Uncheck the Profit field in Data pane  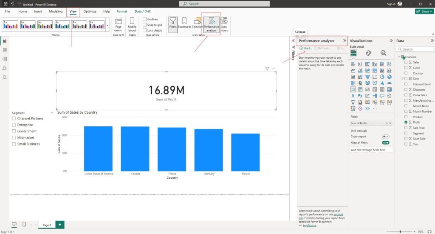(x=406, y=122)
